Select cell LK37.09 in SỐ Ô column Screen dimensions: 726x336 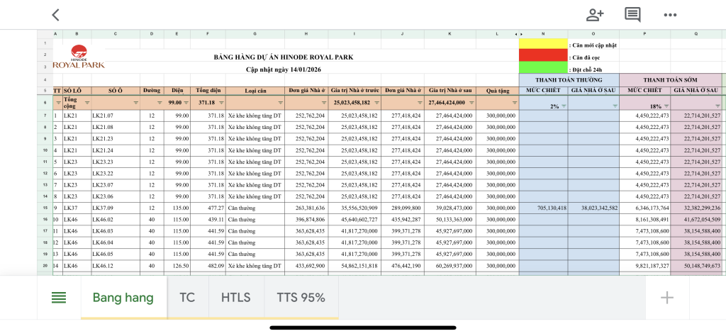point(116,208)
